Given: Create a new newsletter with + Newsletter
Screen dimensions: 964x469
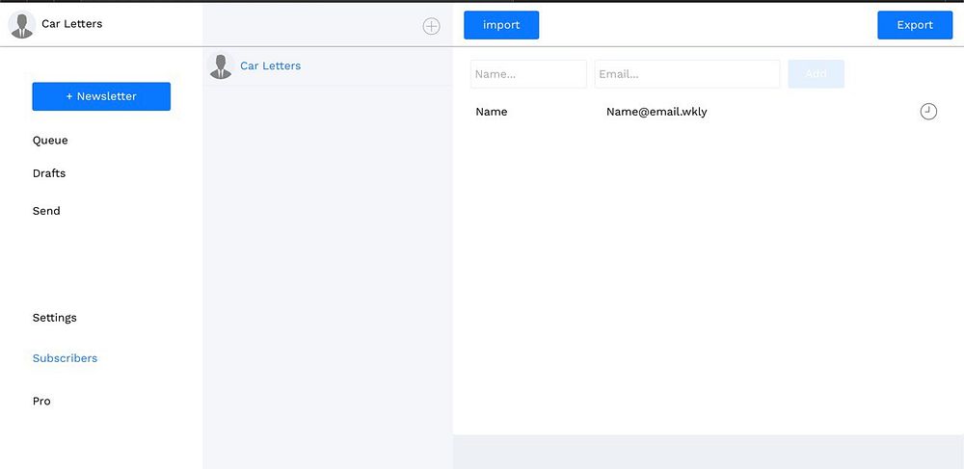Looking at the screenshot, I should [x=101, y=96].
